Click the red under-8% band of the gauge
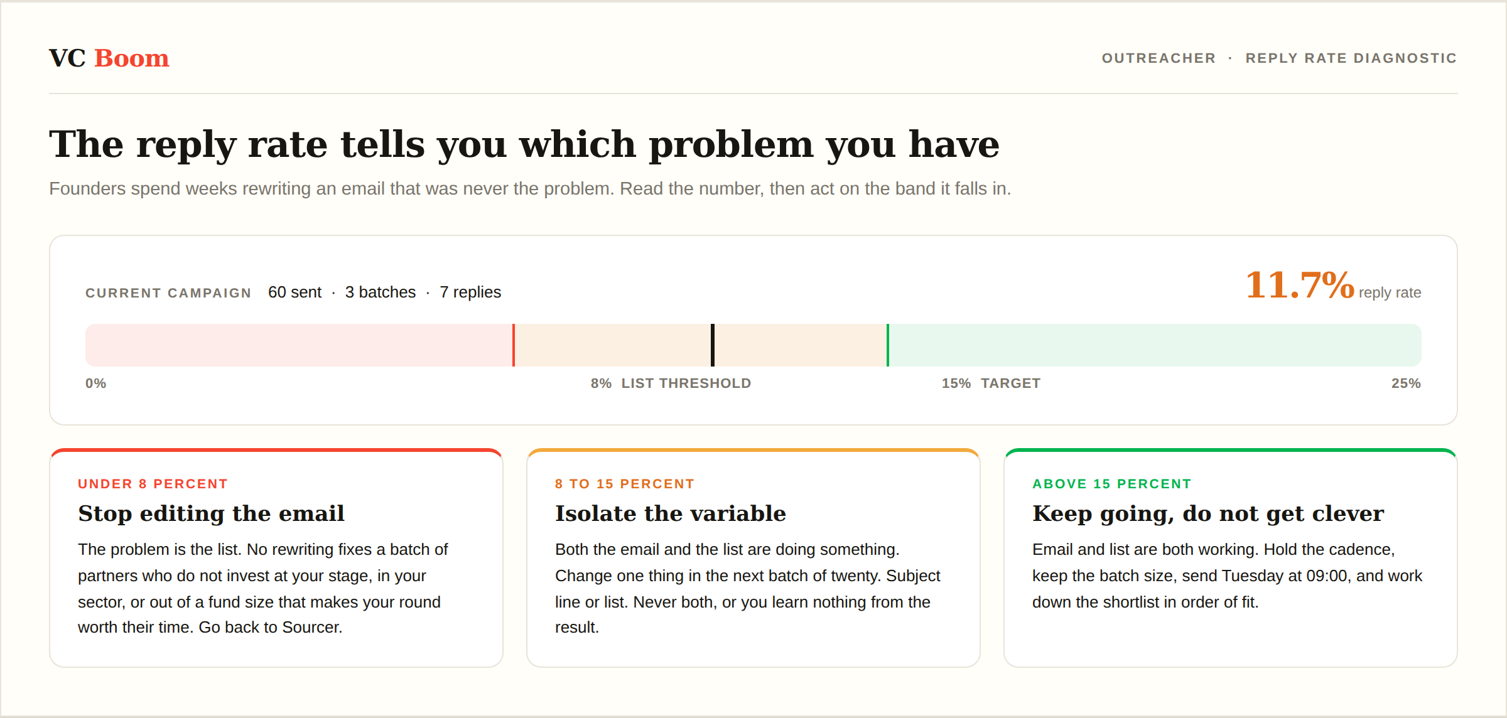The image size is (1507, 718). pos(299,345)
